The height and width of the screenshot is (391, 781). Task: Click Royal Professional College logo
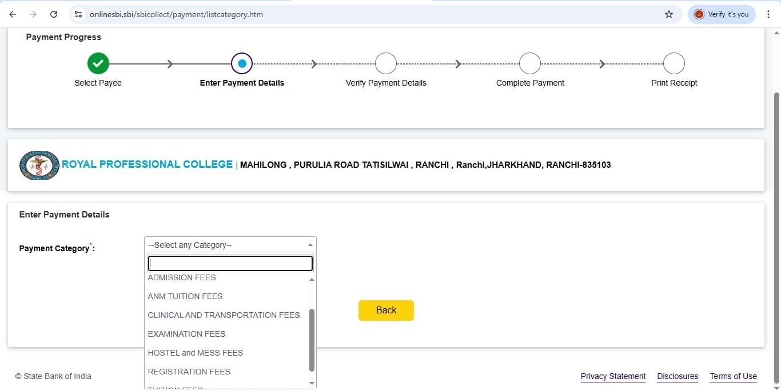pyautogui.click(x=39, y=165)
